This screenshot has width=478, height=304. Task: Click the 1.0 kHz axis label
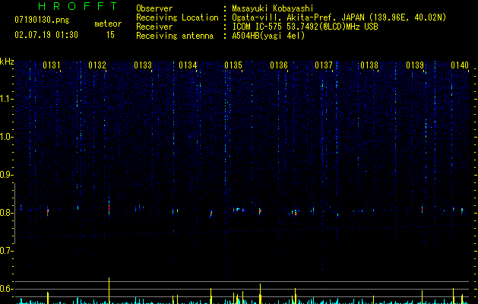point(6,137)
